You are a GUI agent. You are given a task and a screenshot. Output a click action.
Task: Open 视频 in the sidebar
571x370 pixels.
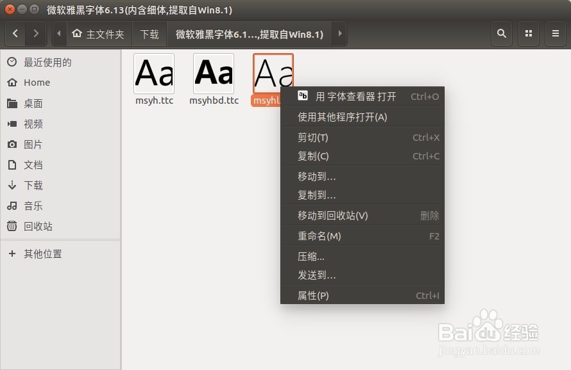(x=60, y=124)
